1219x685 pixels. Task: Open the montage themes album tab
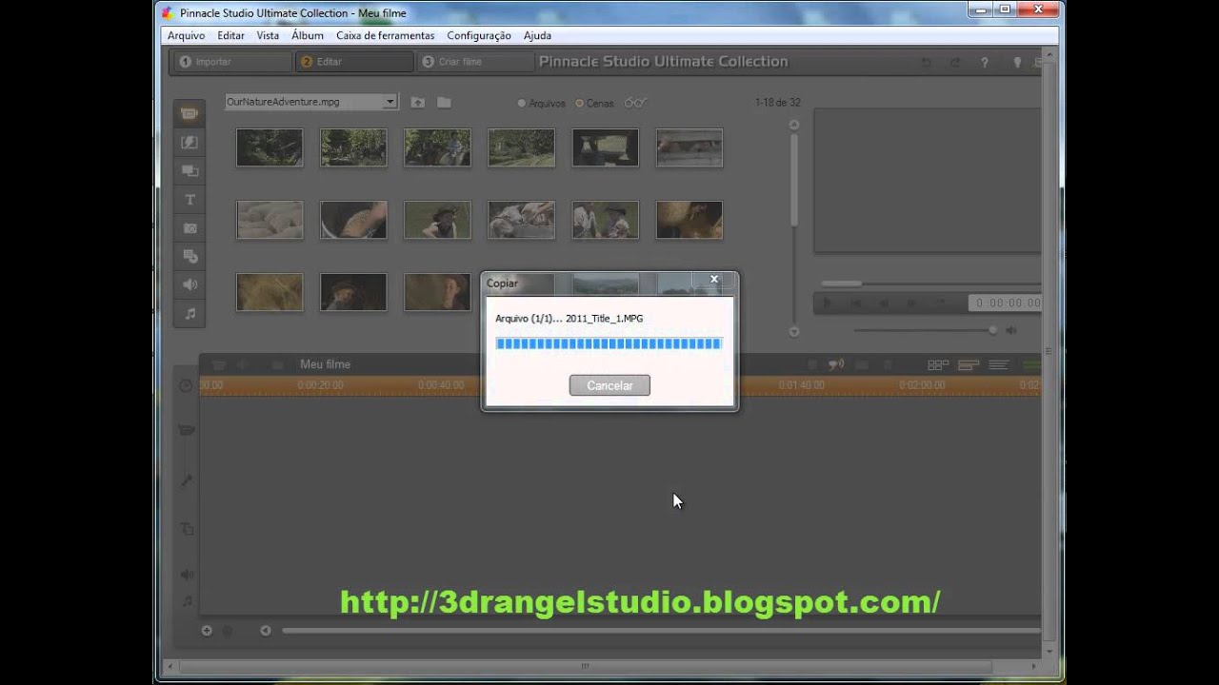point(190,171)
